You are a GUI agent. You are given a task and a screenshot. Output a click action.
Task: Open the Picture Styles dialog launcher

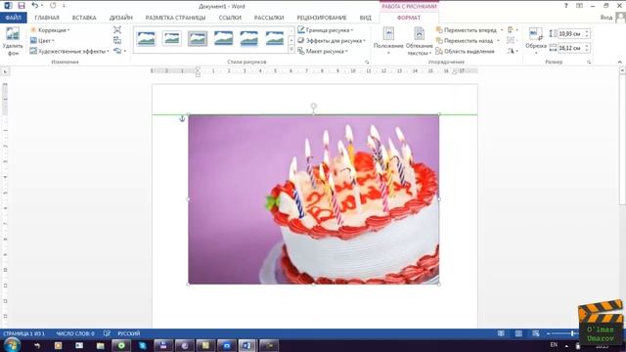coord(367,63)
